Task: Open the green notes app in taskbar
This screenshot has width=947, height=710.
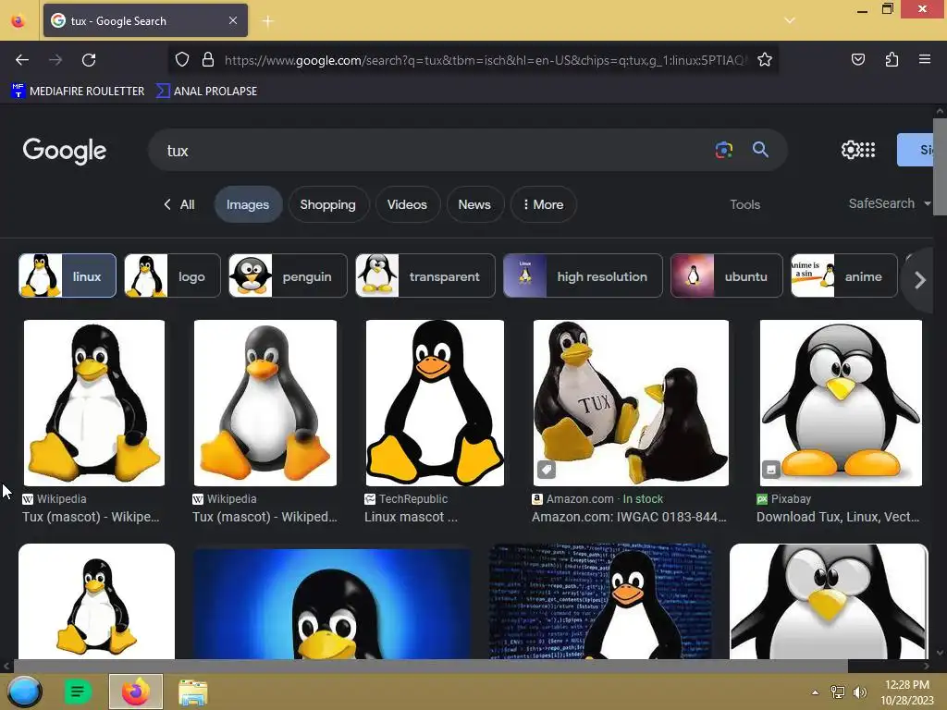Action: tap(78, 692)
